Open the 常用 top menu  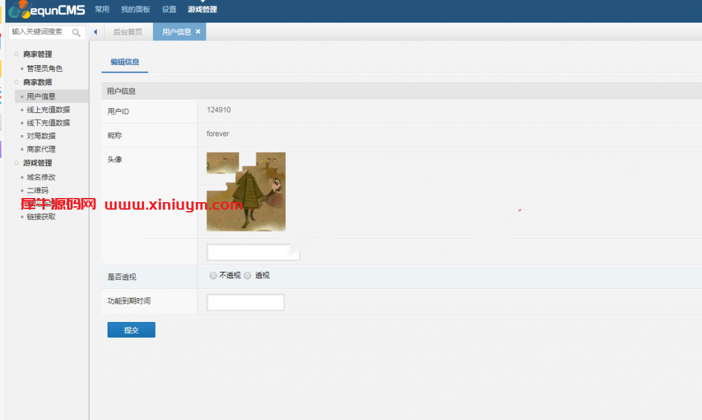[102, 10]
